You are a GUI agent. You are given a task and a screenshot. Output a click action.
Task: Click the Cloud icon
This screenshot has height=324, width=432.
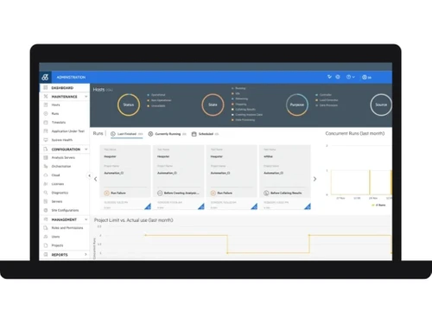coord(46,175)
